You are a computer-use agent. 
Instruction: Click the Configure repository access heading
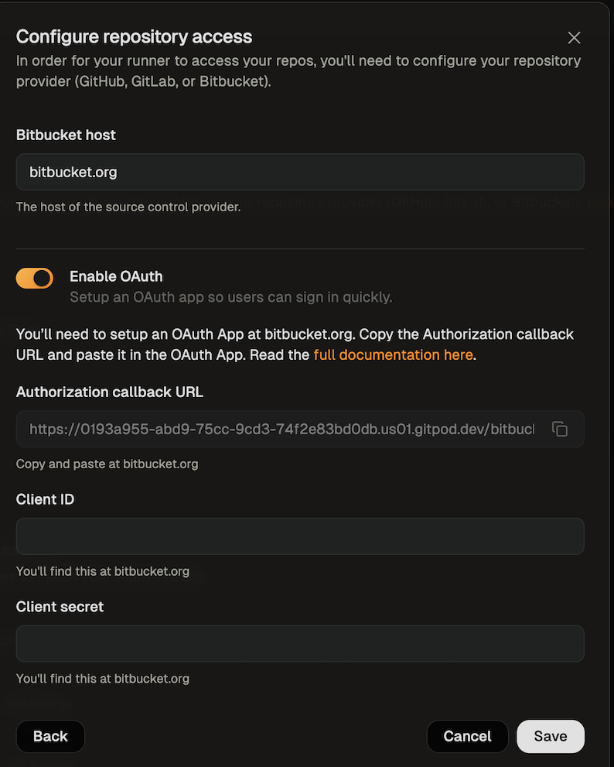point(134,36)
